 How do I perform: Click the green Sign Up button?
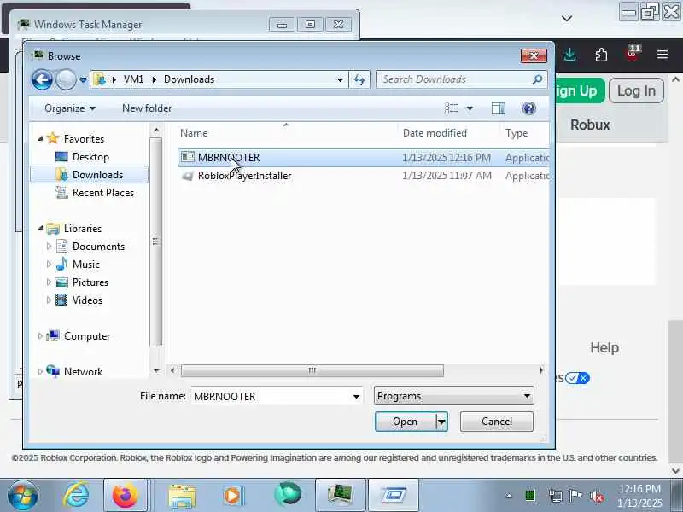click(x=580, y=90)
